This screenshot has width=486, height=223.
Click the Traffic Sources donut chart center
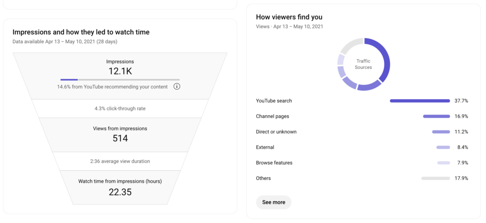[363, 64]
